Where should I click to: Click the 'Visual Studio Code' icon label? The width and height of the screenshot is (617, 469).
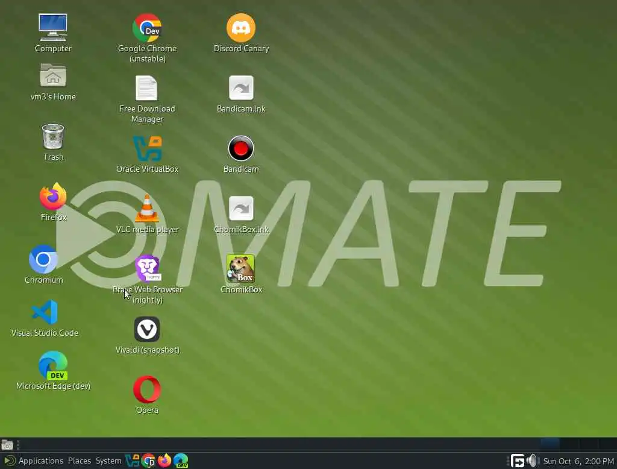(45, 333)
